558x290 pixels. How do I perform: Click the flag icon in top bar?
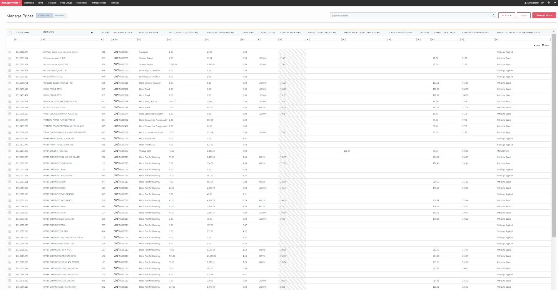pyautogui.click(x=554, y=3)
